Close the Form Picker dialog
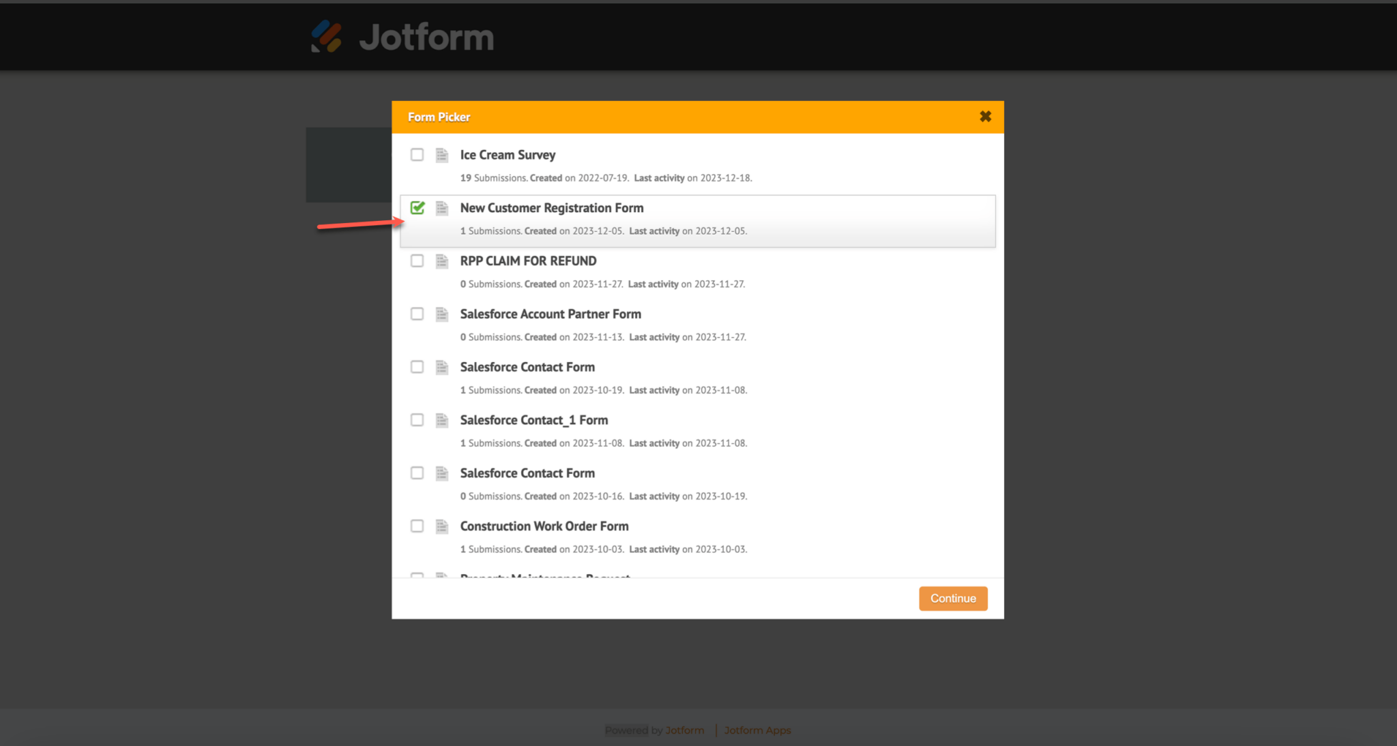 985,116
